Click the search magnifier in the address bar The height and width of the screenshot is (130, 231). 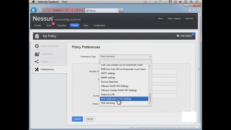[x=66, y=10]
